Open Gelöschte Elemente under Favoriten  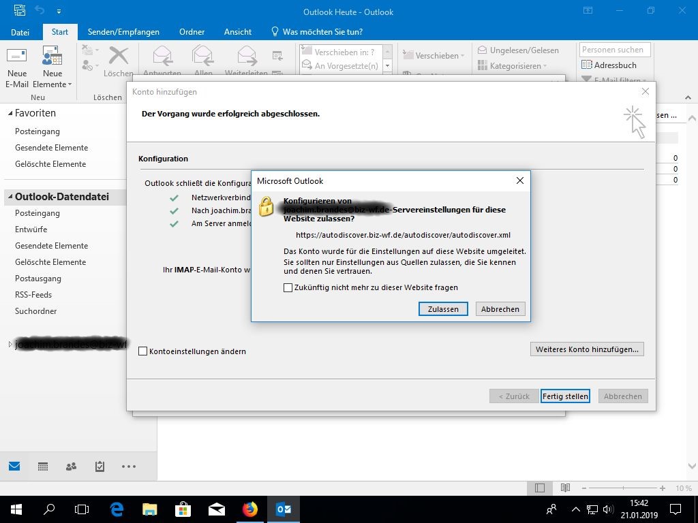tap(50, 164)
